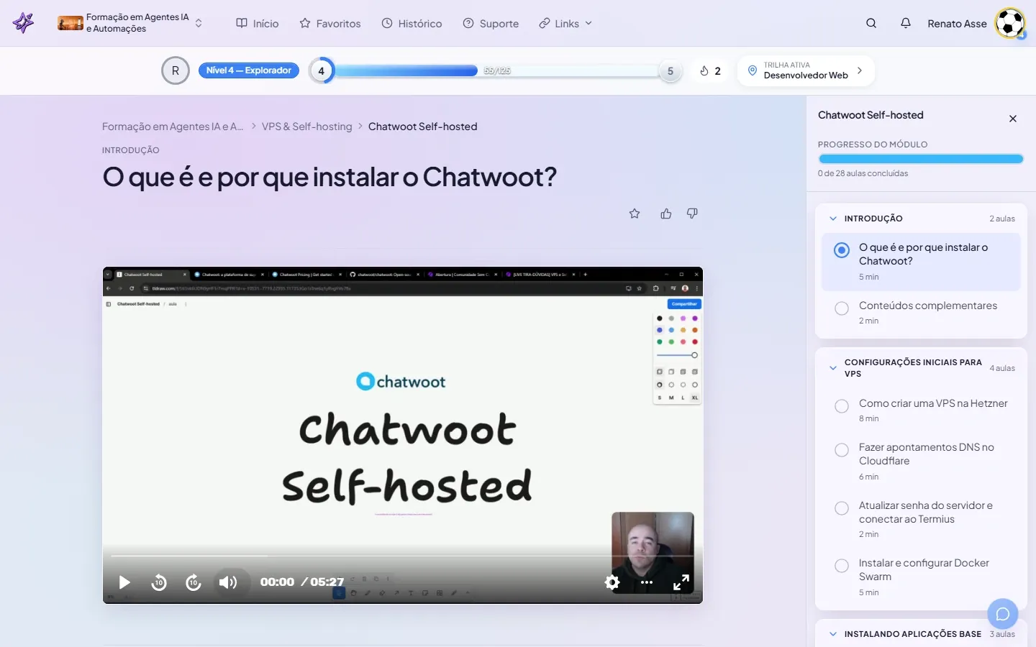Click the course thumbnail image
The image size is (1036, 647).
point(71,23)
